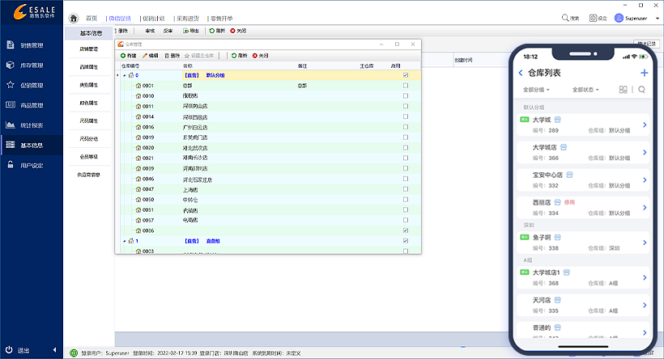Click the 新建 (new) green plus icon
The height and width of the screenshot is (359, 664).
(x=122, y=56)
